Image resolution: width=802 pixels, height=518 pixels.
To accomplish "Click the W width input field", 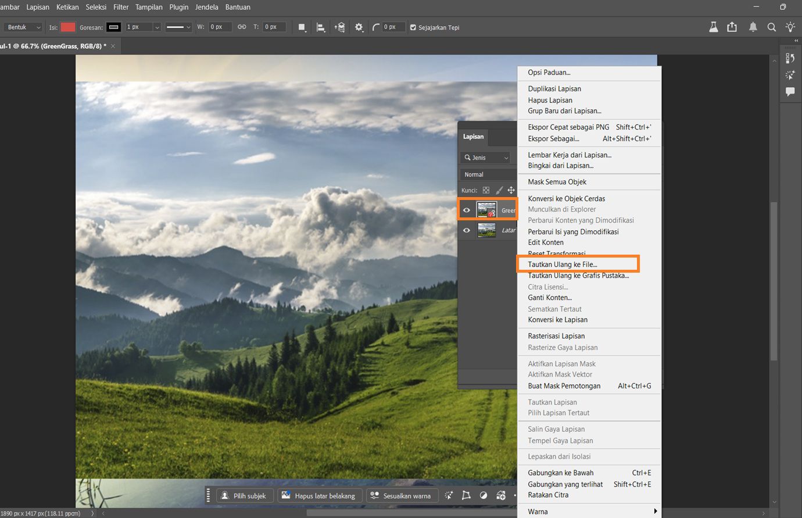I will (x=220, y=27).
